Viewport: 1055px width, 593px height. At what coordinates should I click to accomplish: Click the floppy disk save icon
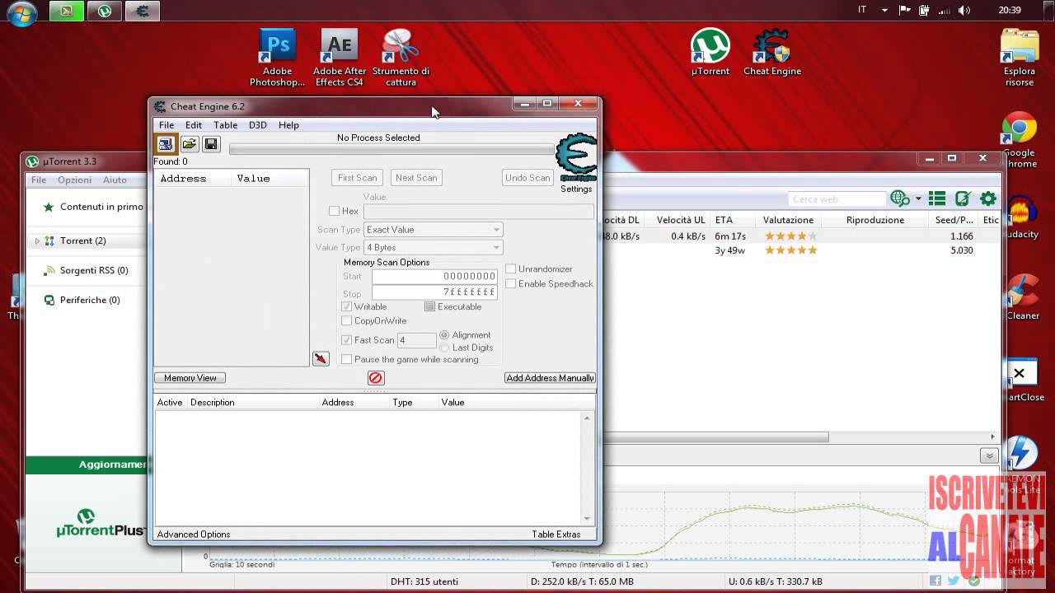point(211,144)
